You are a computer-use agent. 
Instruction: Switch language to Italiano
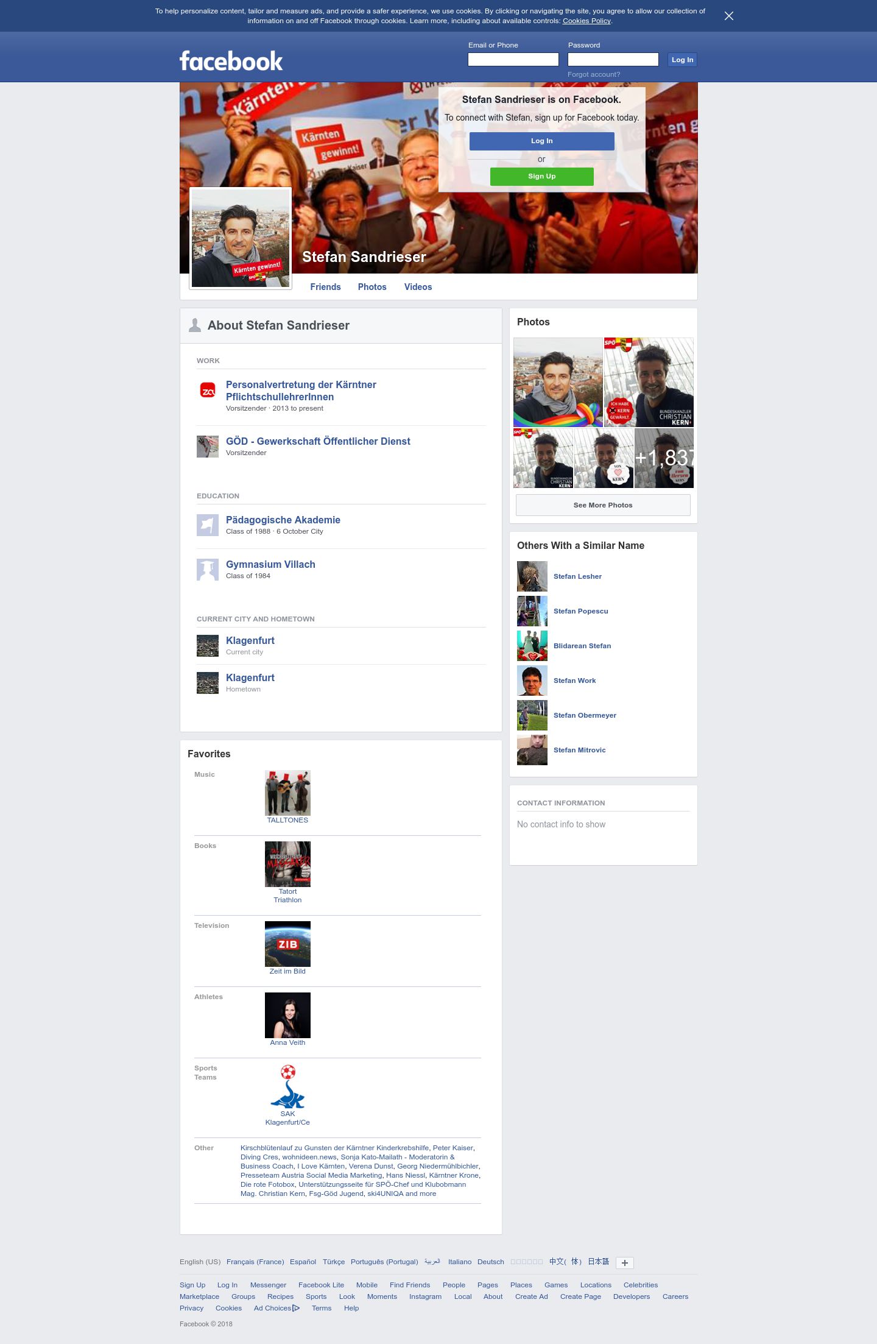[460, 1262]
